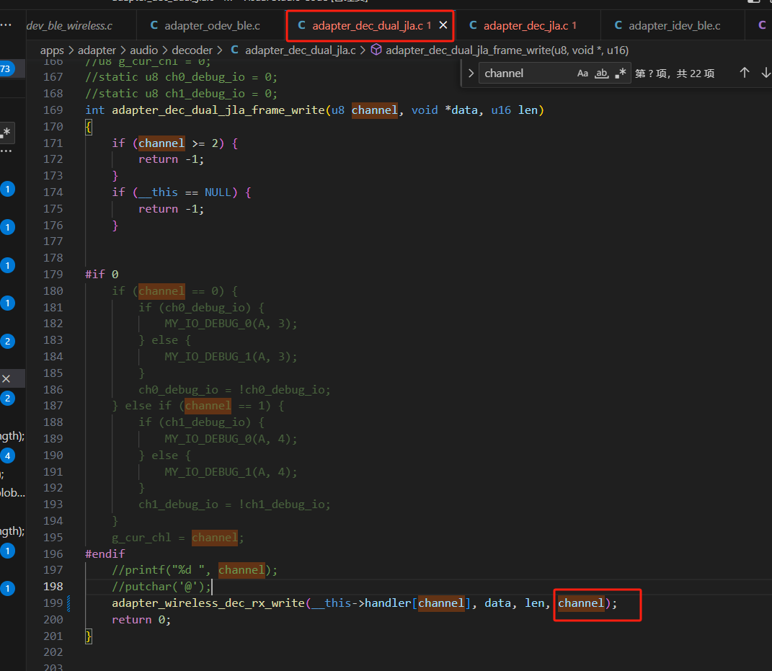Click the C file icon on adapter_odev_ble.c tab

pyautogui.click(x=154, y=25)
